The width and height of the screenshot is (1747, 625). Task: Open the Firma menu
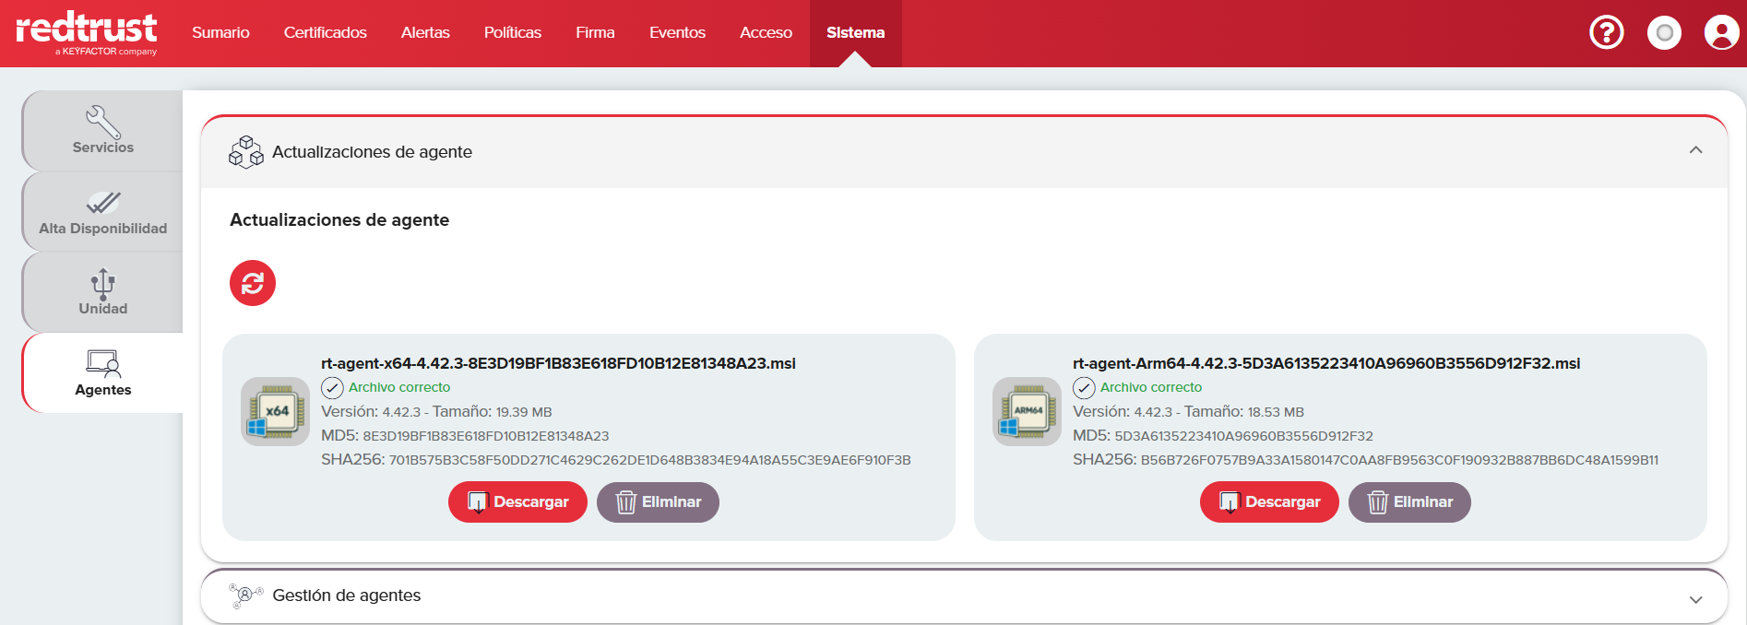(595, 32)
